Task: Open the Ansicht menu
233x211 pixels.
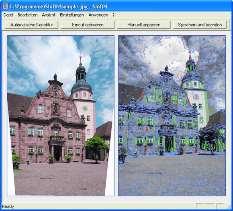Action: pos(49,15)
